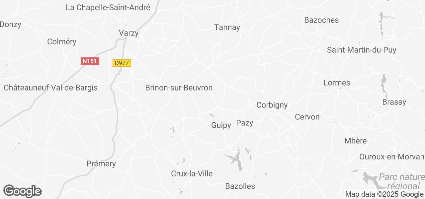425x199 pixels.
Task: Select the Bazoches place label
Action: coord(321,20)
